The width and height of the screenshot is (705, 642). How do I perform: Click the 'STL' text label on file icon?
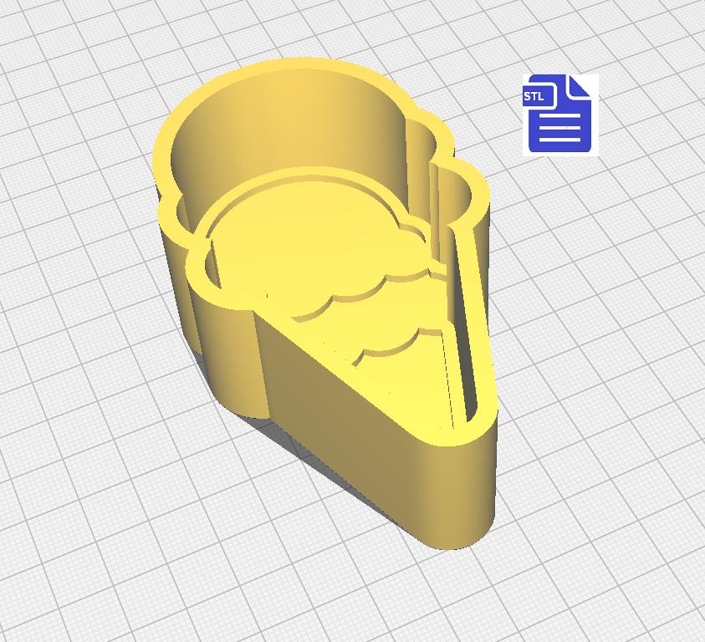(534, 96)
